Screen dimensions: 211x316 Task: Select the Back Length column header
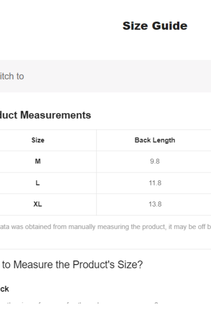(155, 140)
